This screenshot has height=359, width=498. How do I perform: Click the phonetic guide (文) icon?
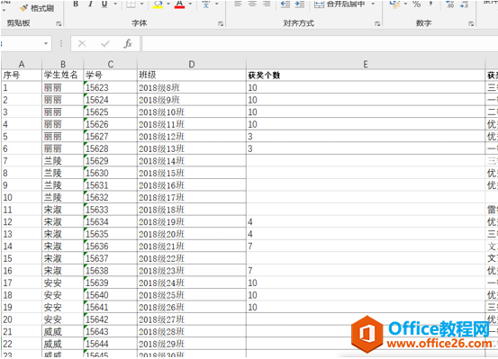206,4
